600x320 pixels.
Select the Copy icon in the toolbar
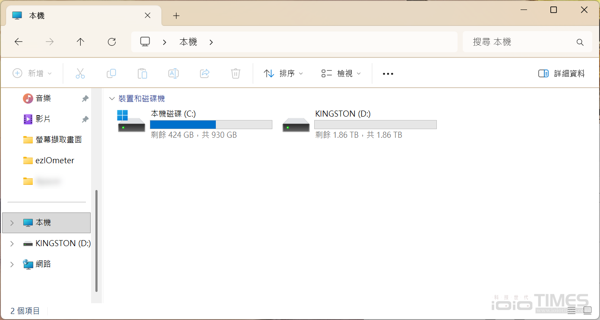click(x=111, y=73)
